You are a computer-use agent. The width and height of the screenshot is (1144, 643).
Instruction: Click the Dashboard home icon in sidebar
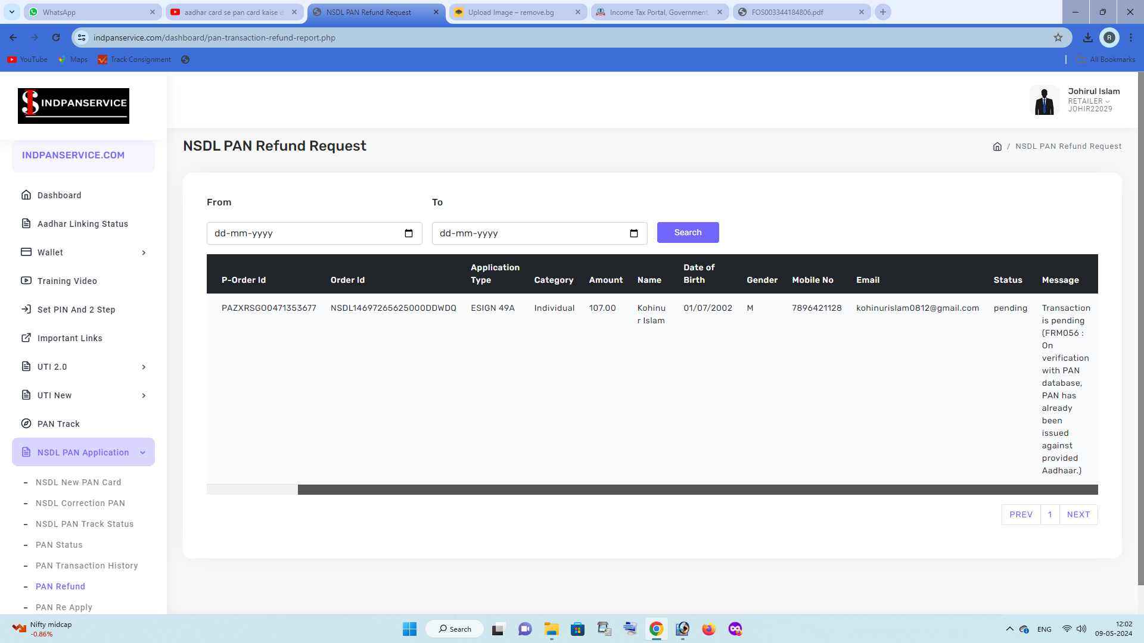[x=26, y=195]
